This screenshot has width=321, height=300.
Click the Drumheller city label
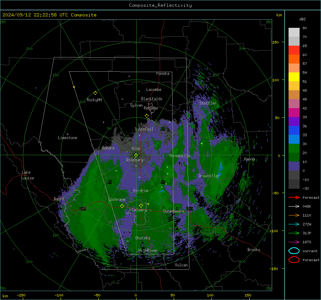(209, 176)
